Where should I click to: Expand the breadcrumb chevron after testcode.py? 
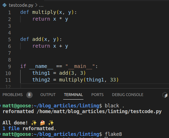pos(36,5)
